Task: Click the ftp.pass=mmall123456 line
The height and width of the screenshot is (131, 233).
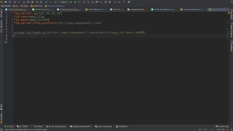Action: coord(32,20)
